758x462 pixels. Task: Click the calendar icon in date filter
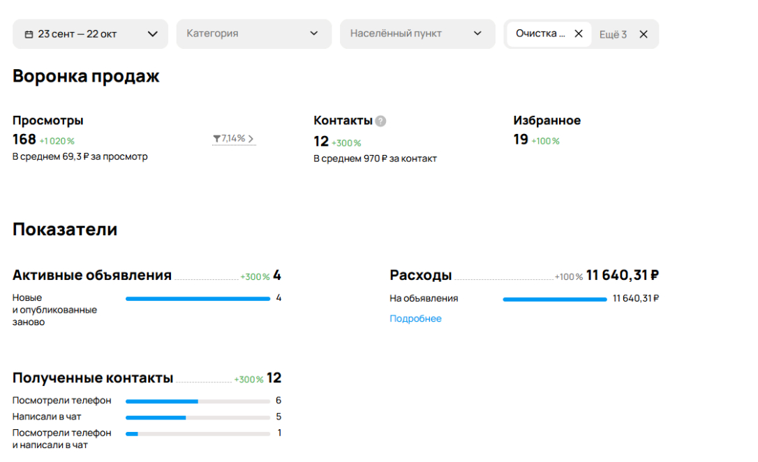[x=29, y=34]
